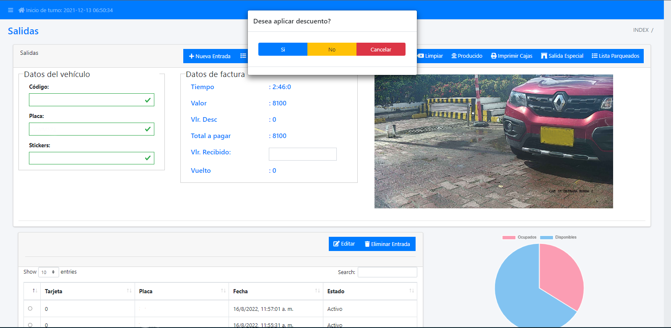This screenshot has height=328, width=671.
Task: Open the hamburger menu in top bar
Action: (x=10, y=10)
